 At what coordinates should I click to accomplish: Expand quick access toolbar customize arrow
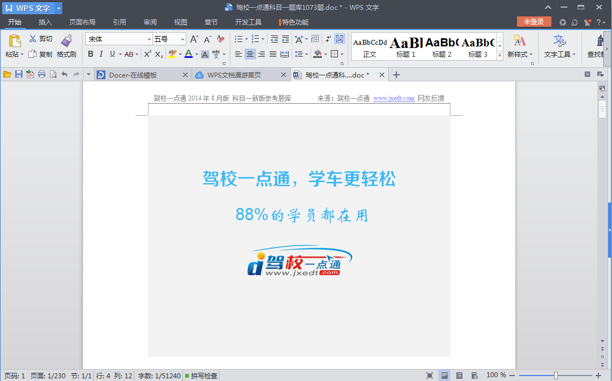click(x=88, y=74)
